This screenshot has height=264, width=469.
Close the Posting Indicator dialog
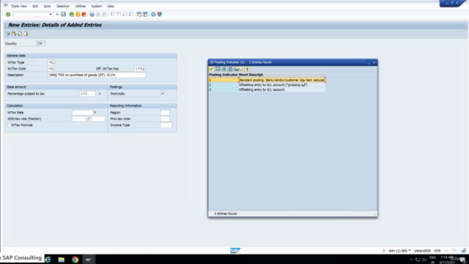coord(374,62)
